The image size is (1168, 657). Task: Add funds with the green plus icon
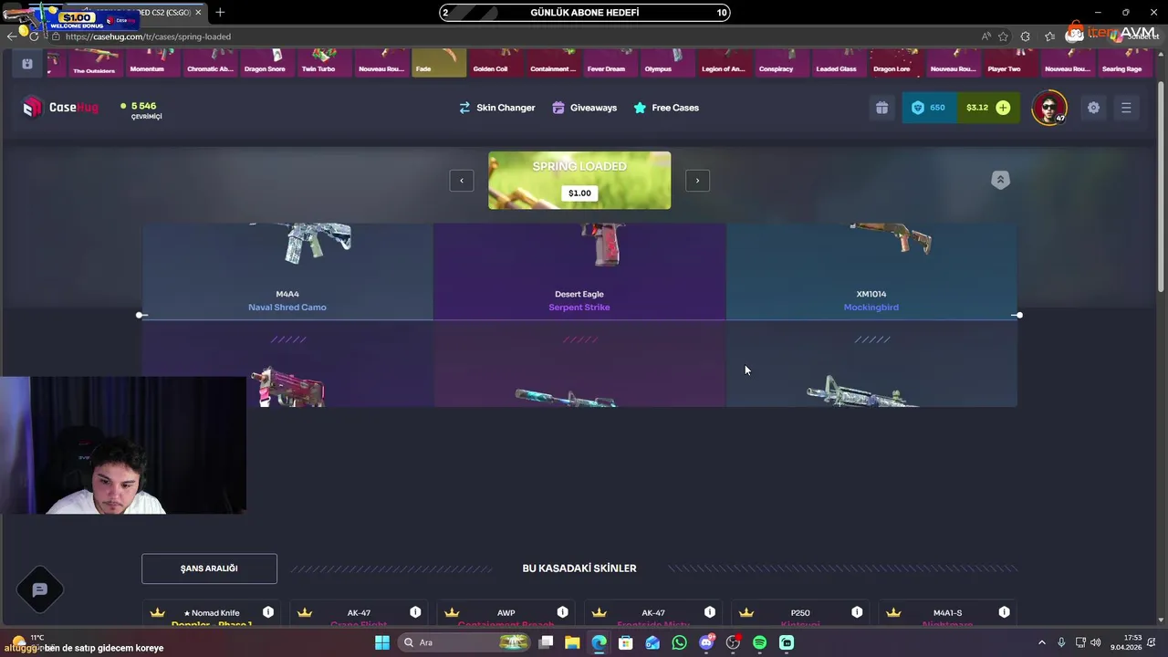point(1003,108)
